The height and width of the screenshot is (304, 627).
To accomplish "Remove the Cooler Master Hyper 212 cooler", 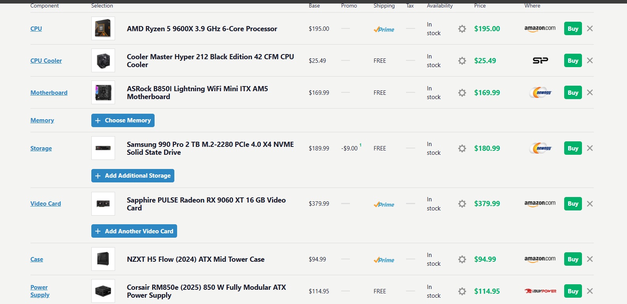I will coord(590,60).
